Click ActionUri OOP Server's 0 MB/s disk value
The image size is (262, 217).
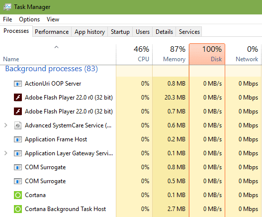pos(213,84)
